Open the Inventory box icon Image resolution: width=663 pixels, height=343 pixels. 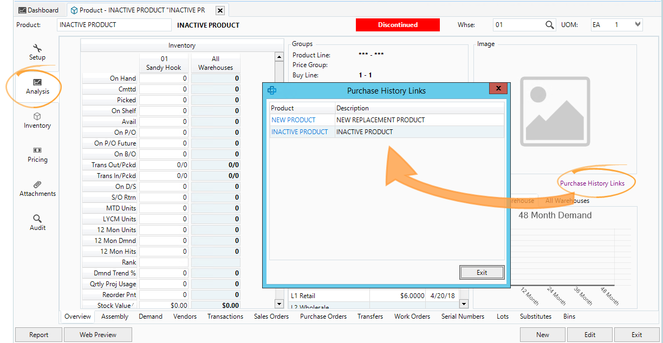37,117
